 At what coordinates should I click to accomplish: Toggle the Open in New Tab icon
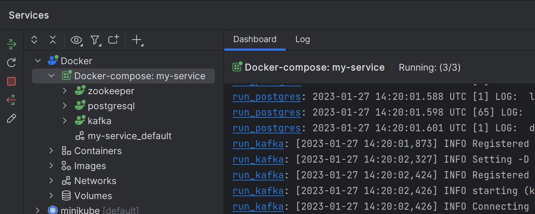[113, 40]
